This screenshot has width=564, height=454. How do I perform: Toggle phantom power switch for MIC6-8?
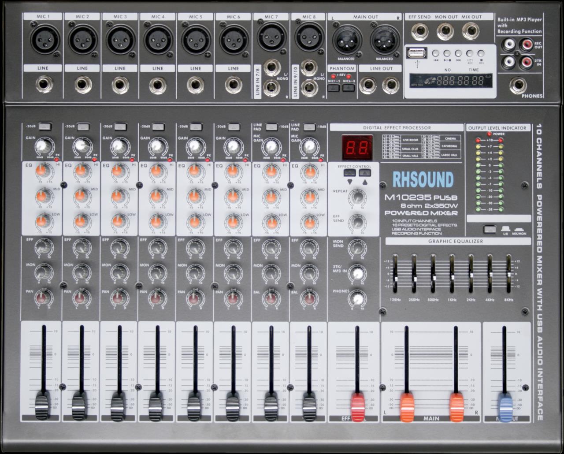coord(349,87)
